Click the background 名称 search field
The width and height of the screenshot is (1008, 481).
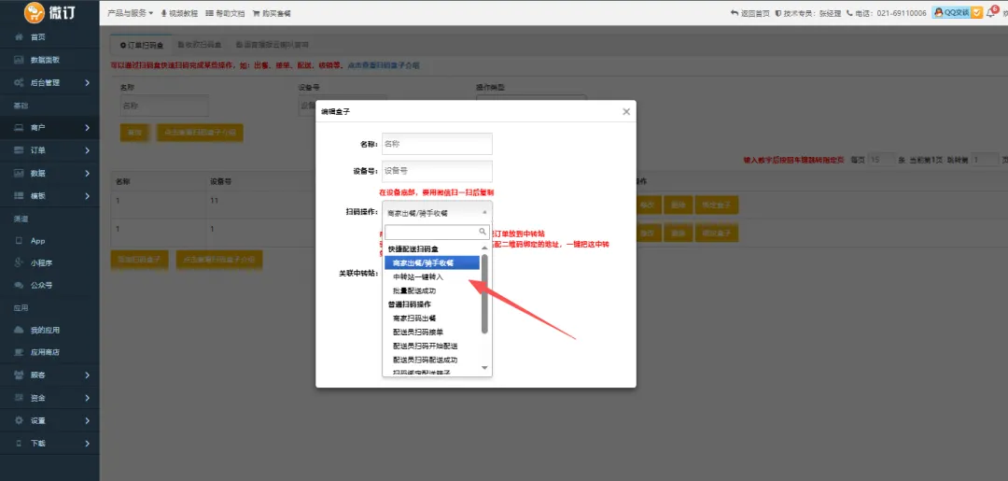[164, 106]
